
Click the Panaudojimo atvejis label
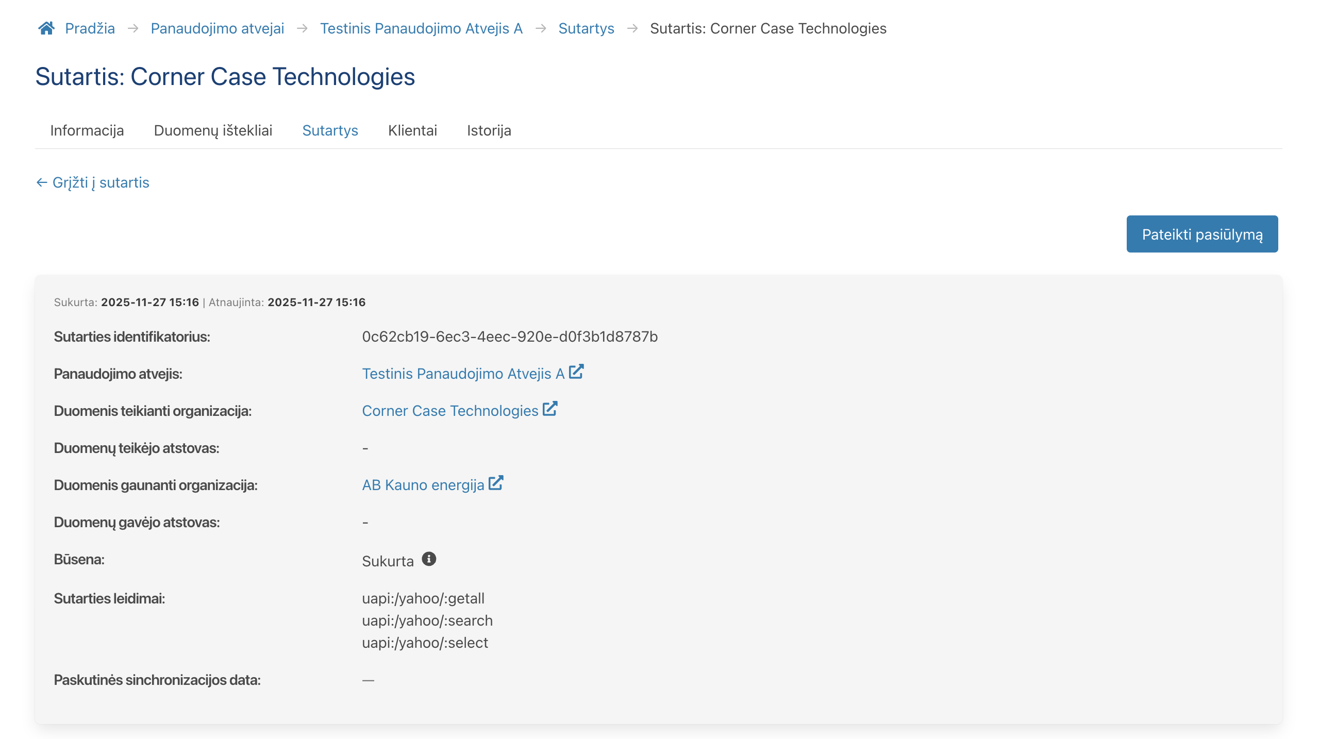coord(118,374)
